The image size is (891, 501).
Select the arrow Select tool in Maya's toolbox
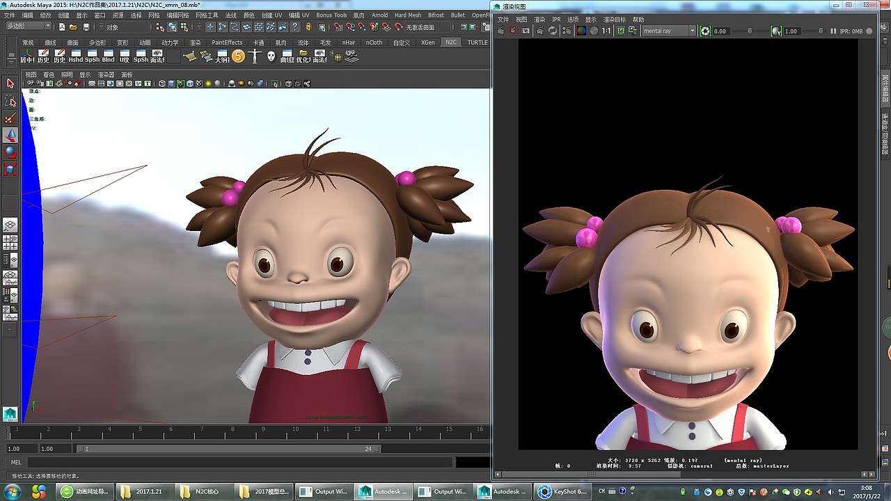click(x=10, y=83)
